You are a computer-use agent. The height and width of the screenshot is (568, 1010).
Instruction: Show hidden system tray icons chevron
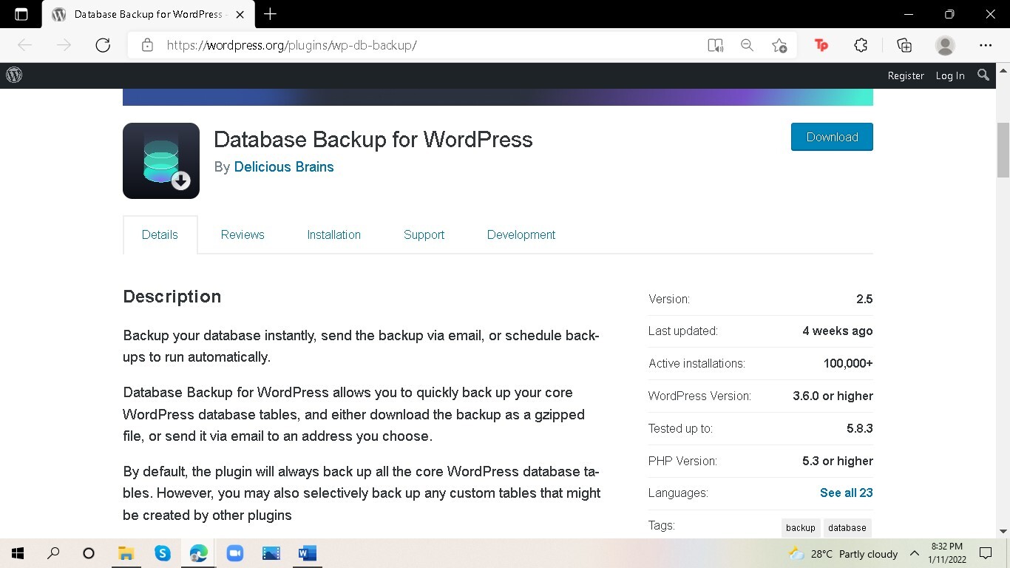915,553
